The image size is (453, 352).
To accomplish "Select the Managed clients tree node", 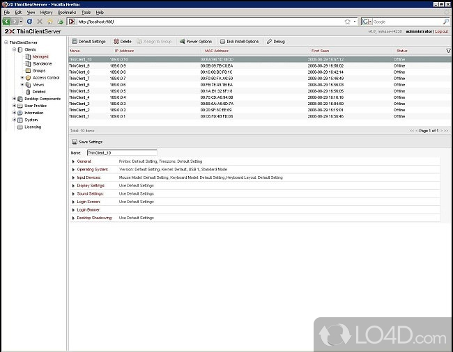I will tap(40, 56).
